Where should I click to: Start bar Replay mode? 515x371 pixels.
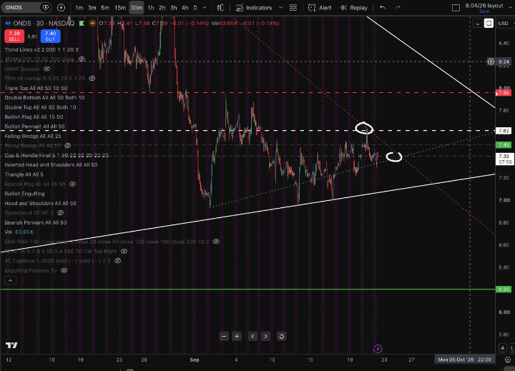point(354,8)
